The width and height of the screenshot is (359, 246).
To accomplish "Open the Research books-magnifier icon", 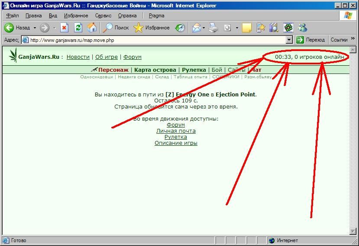I will [x=274, y=28].
